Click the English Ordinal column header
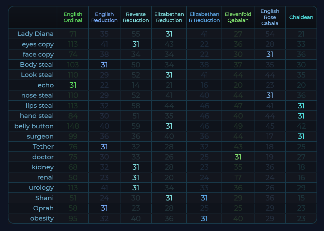 [x=73, y=17]
